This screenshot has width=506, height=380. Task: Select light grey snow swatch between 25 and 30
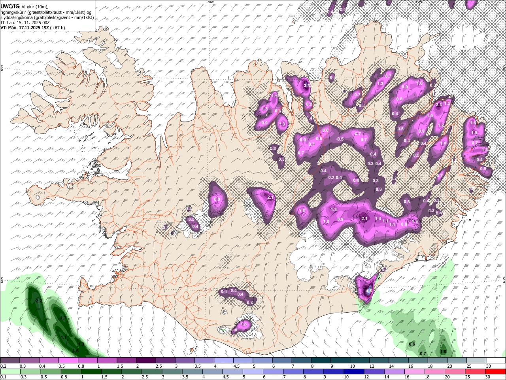coord(476,361)
